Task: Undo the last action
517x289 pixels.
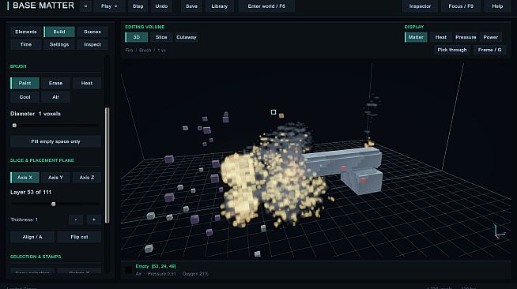Action: (x=161, y=6)
